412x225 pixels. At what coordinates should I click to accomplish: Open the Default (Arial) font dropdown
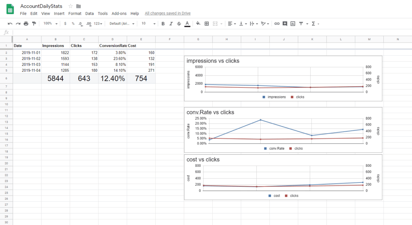[x=122, y=24]
